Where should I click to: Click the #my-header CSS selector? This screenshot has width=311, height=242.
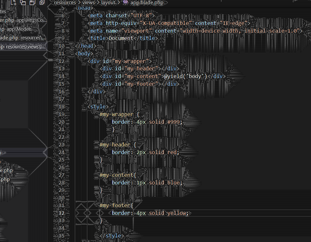[115, 145]
